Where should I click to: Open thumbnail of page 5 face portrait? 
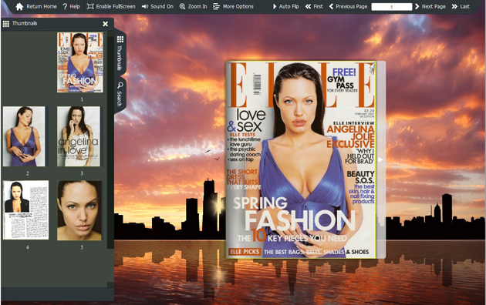pyautogui.click(x=79, y=210)
